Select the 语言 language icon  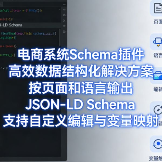(158, 42)
